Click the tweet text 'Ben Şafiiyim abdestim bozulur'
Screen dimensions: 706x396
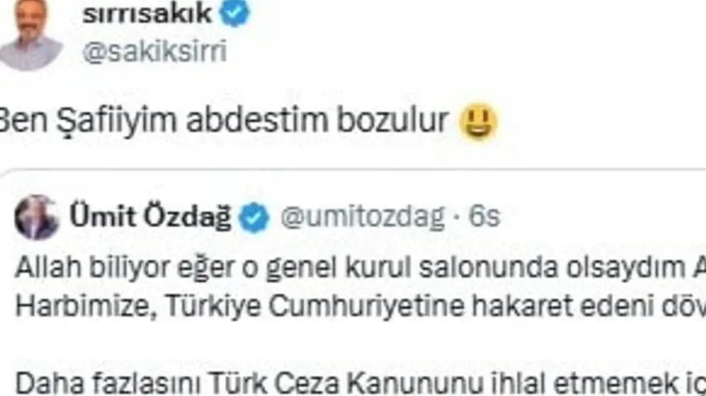coord(224,120)
